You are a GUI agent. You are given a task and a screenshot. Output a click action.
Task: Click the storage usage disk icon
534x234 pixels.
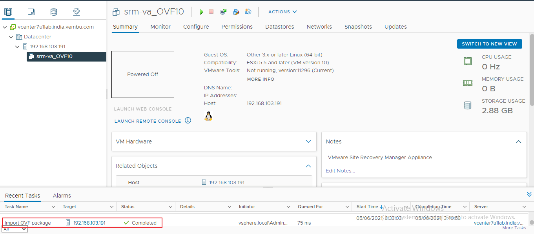pyautogui.click(x=467, y=105)
